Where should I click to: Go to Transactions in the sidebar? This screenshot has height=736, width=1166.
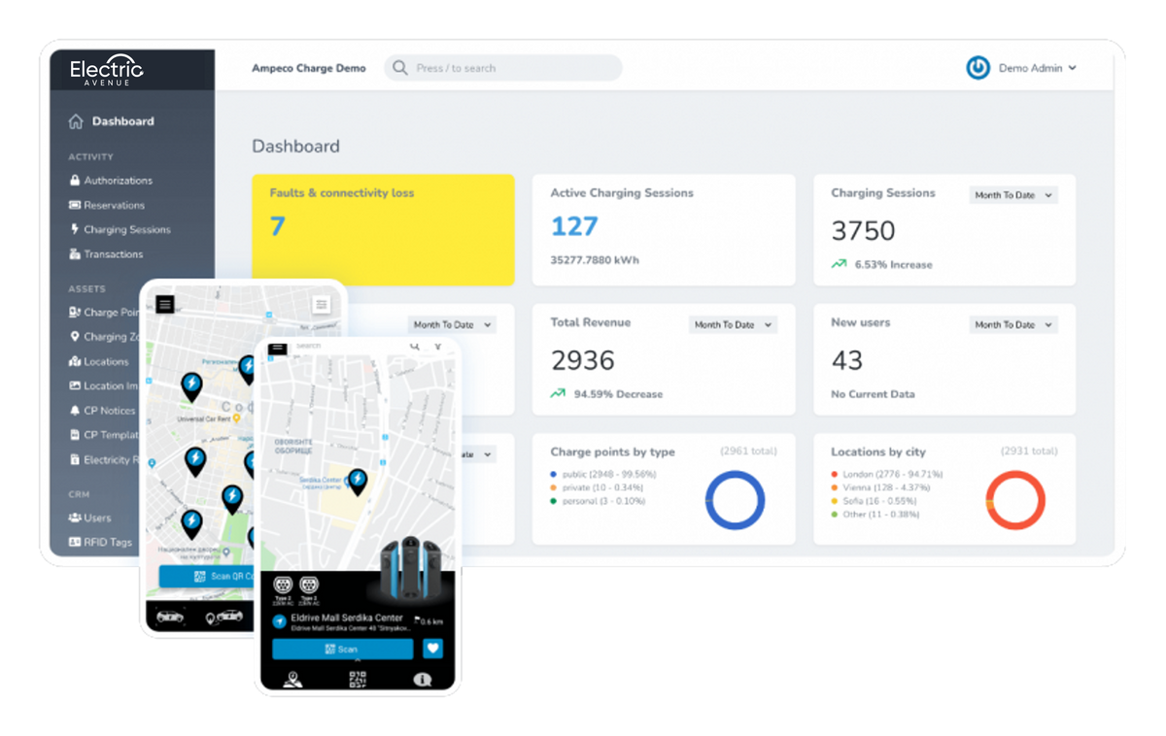113,254
